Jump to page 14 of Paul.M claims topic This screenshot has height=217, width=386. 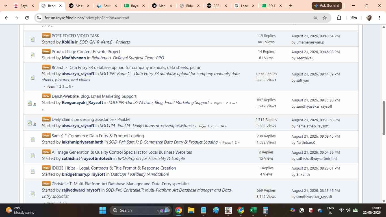tap(222, 126)
